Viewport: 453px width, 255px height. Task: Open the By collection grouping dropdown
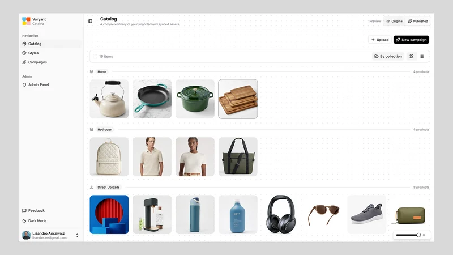coord(388,56)
